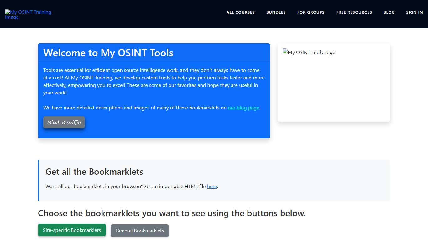Open our blog page link
Image resolution: width=428 pixels, height=240 pixels.
(x=243, y=107)
